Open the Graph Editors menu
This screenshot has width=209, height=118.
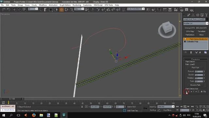[65, 5]
